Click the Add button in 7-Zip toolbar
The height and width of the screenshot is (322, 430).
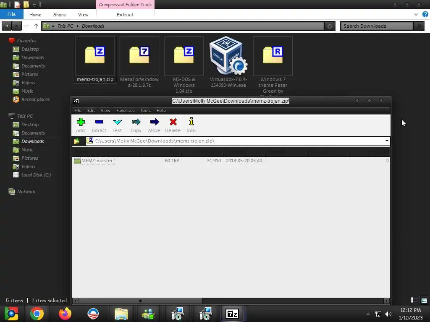(x=80, y=125)
